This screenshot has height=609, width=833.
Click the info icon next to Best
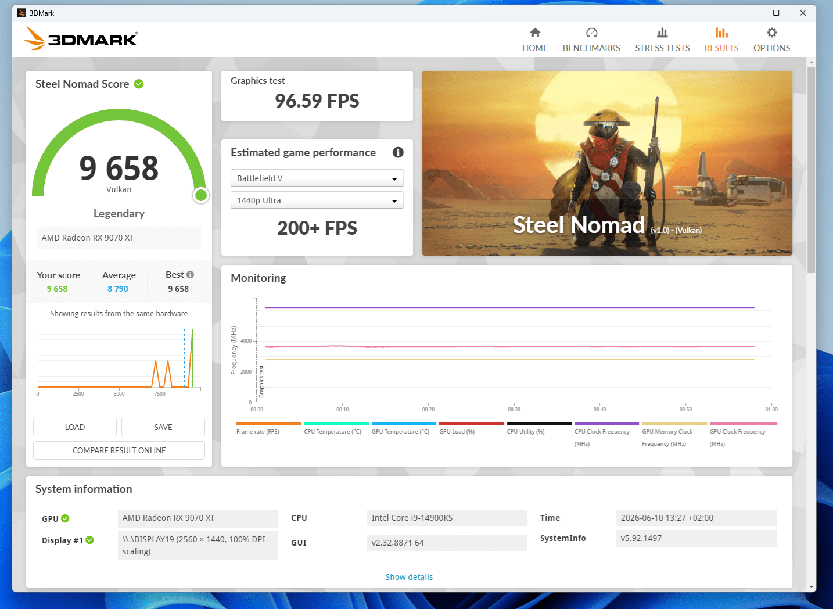(190, 275)
